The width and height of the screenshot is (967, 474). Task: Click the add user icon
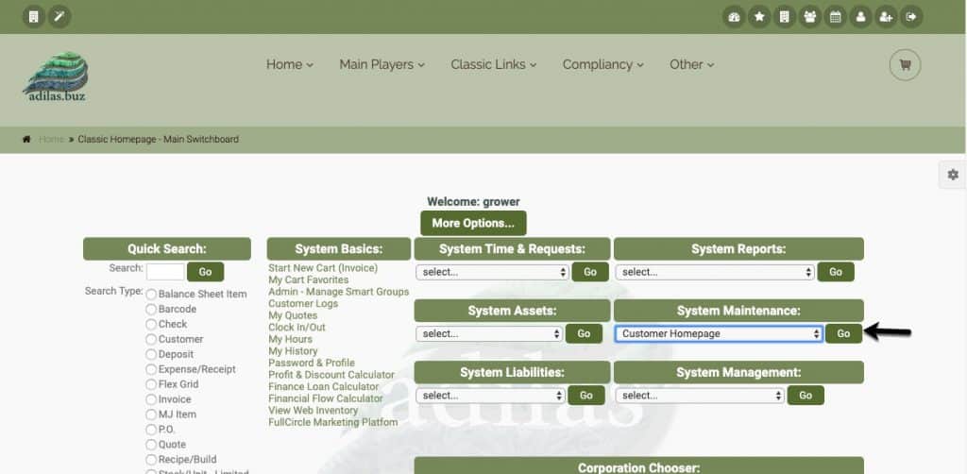click(x=886, y=17)
